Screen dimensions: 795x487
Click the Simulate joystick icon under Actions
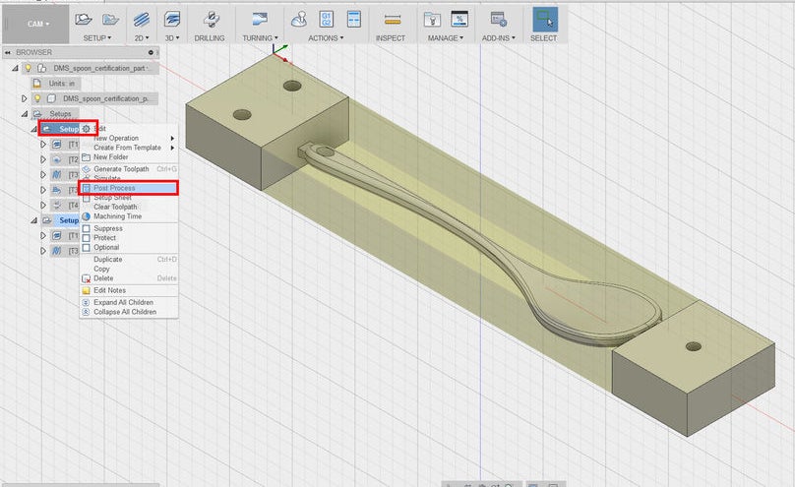pyautogui.click(x=299, y=20)
